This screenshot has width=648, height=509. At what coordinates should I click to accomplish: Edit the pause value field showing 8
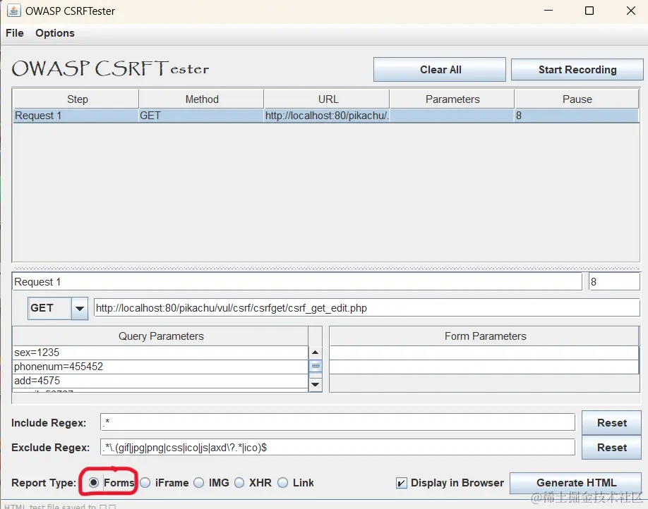(x=614, y=282)
